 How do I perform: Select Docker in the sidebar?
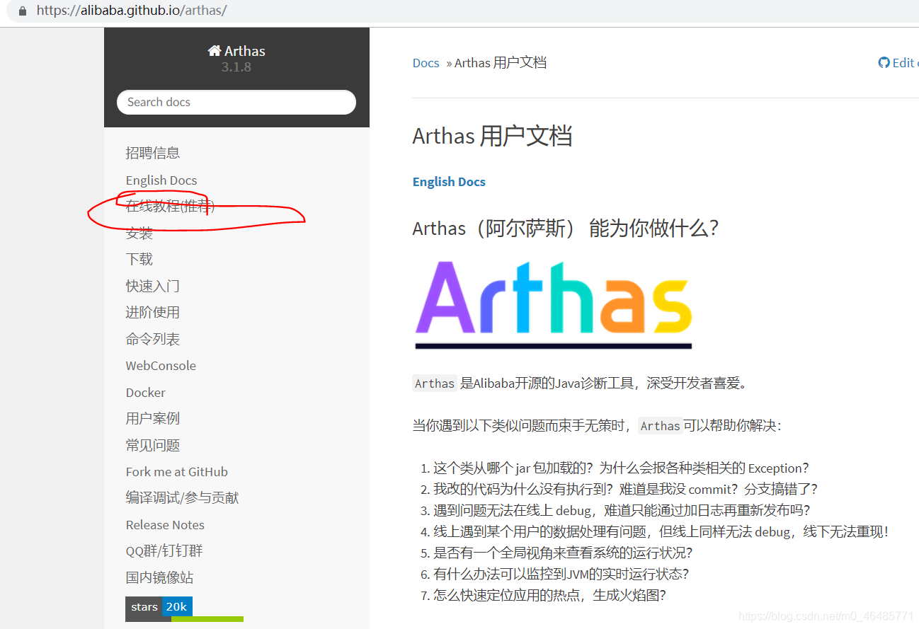(146, 393)
